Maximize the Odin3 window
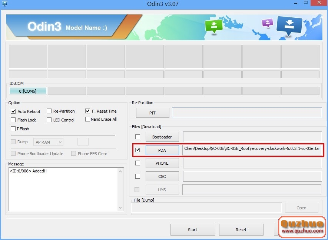 (x=306, y=3)
